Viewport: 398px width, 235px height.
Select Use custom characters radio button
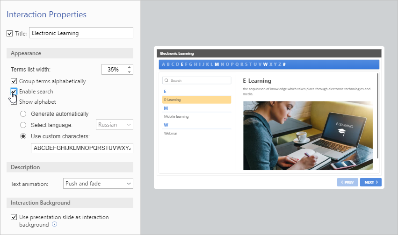(23, 136)
